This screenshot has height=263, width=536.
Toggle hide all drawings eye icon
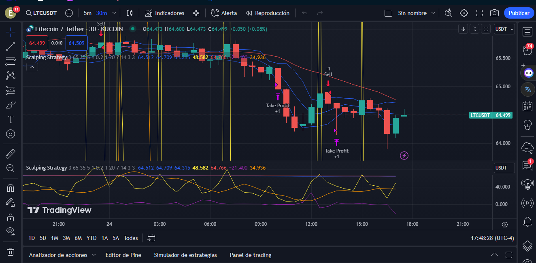[x=11, y=232]
